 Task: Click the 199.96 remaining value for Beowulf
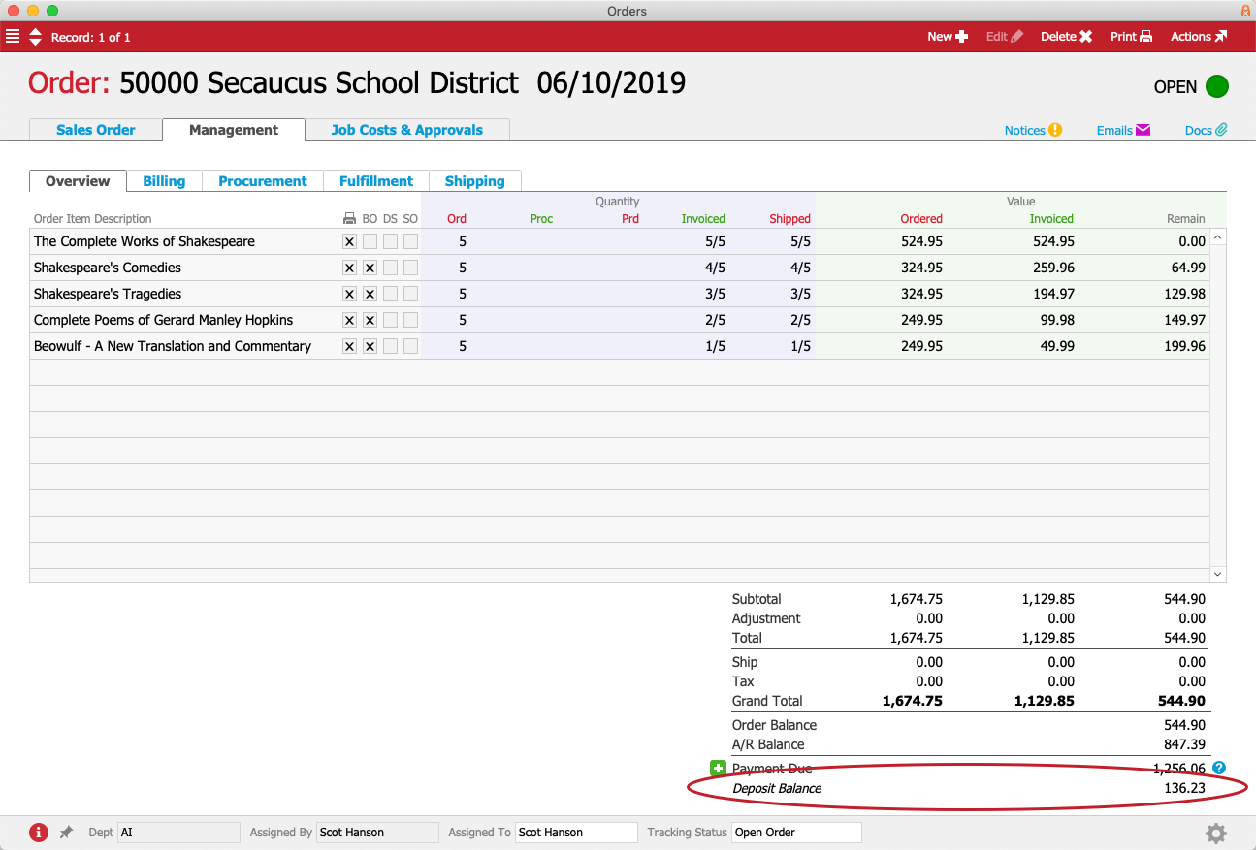[1183, 346]
